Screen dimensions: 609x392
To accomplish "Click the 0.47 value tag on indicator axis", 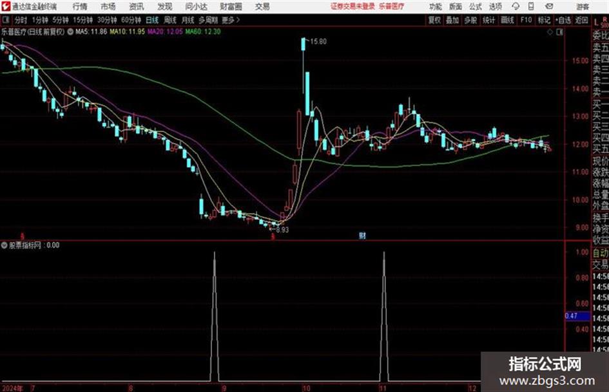I will point(577,316).
